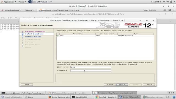The height and width of the screenshot is (99, 176).
Task: Open the terminal Edit menu
Action: pos(10,18)
